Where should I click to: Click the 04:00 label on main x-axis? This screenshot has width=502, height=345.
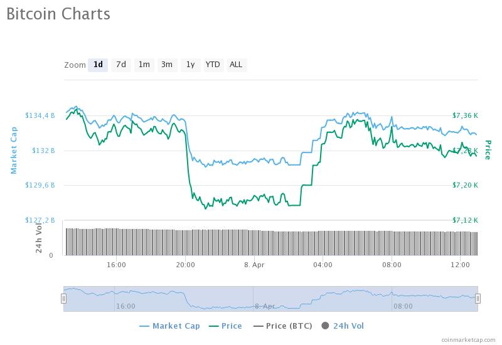(x=323, y=265)
